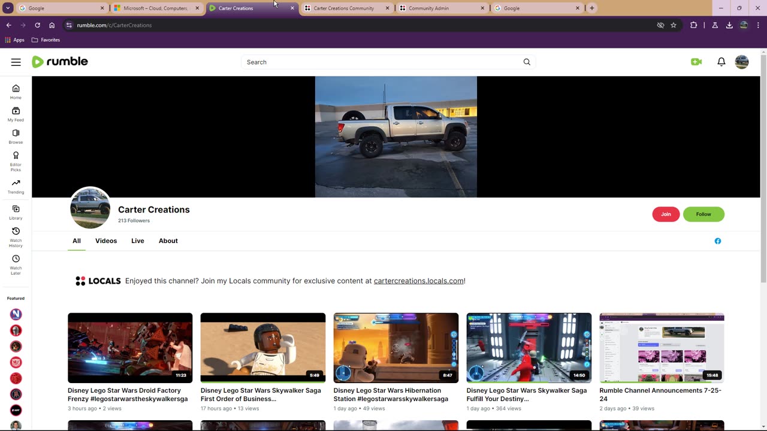Click the browser home button
Screen dimensions: 767x431
pyautogui.click(x=52, y=25)
